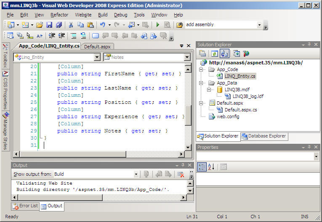Switch to the Database Explorer tab
Screen dimensions: 322x222
[264, 136]
